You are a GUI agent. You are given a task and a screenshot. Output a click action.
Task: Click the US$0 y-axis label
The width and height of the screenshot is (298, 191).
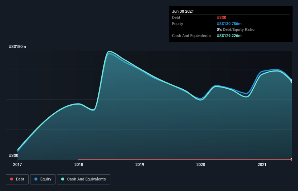coord(13,155)
